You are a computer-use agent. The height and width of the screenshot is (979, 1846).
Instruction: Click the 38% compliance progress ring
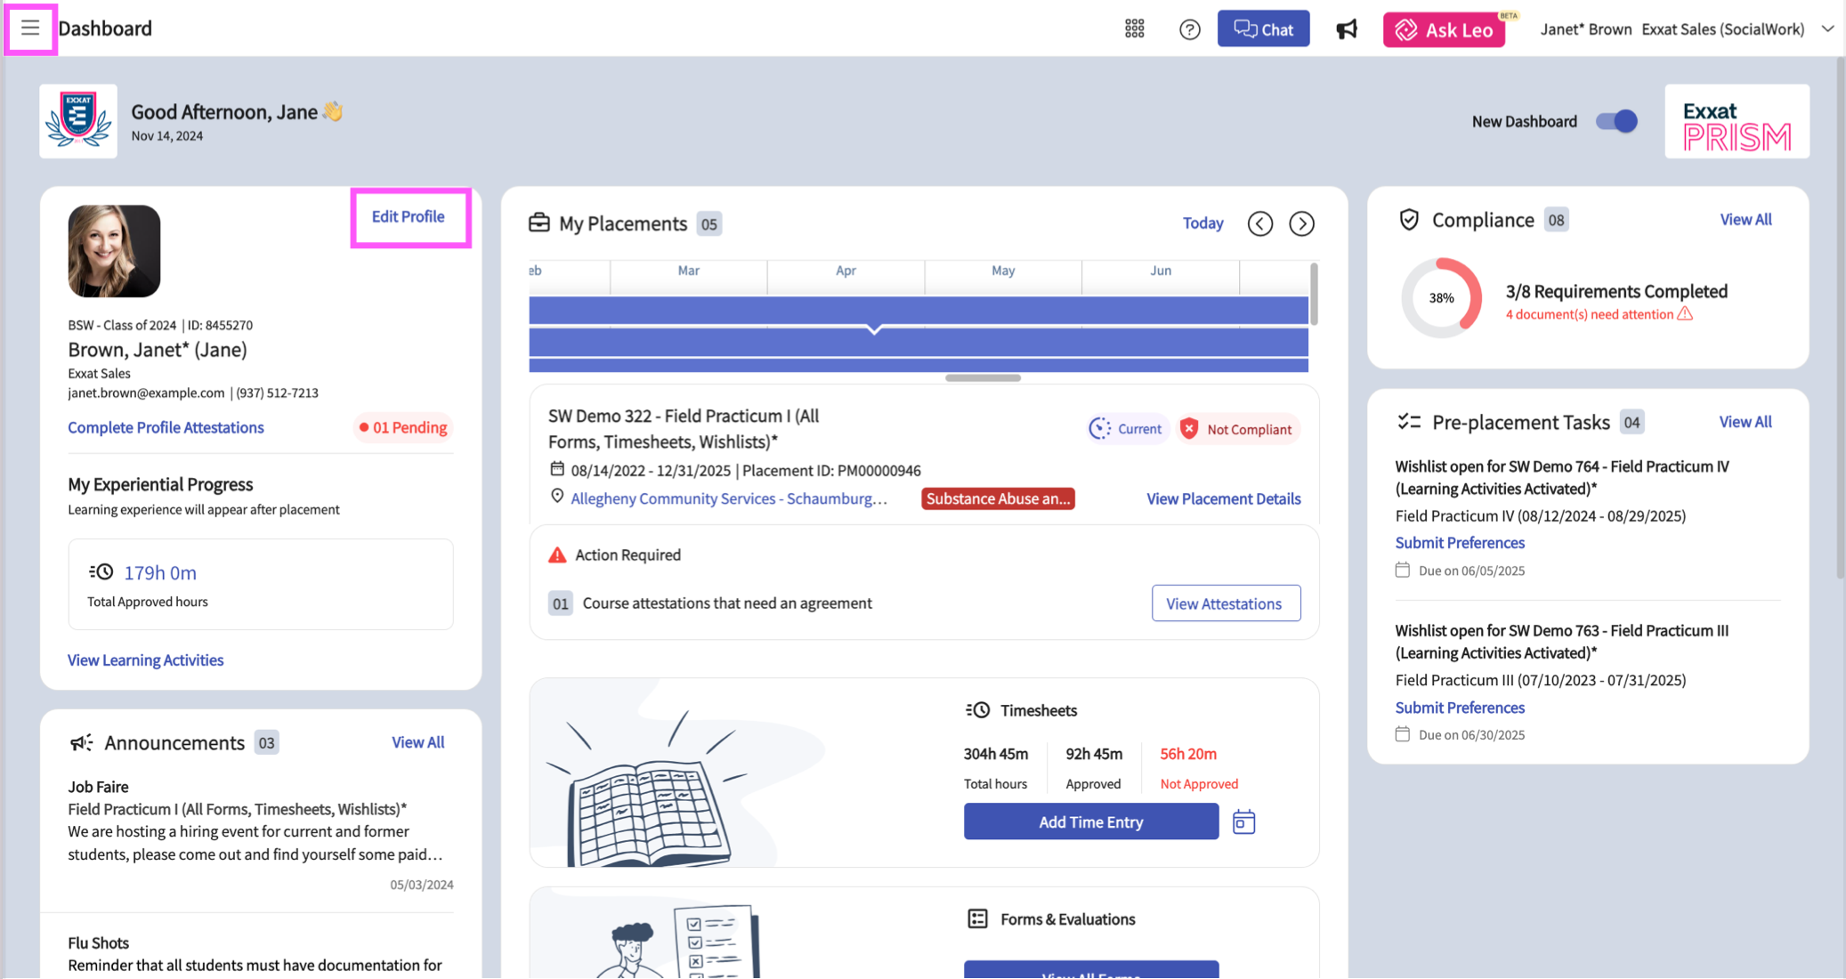(1441, 298)
